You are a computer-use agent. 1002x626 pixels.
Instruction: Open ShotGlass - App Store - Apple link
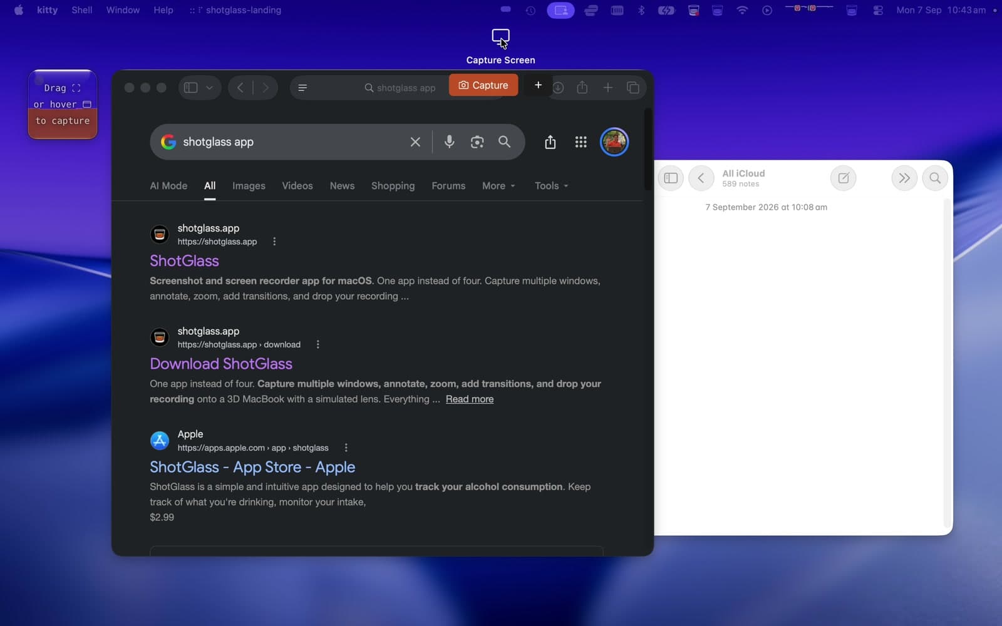(252, 467)
